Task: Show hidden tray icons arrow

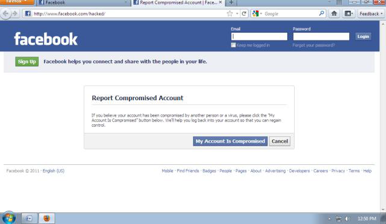Action: [x=329, y=219]
